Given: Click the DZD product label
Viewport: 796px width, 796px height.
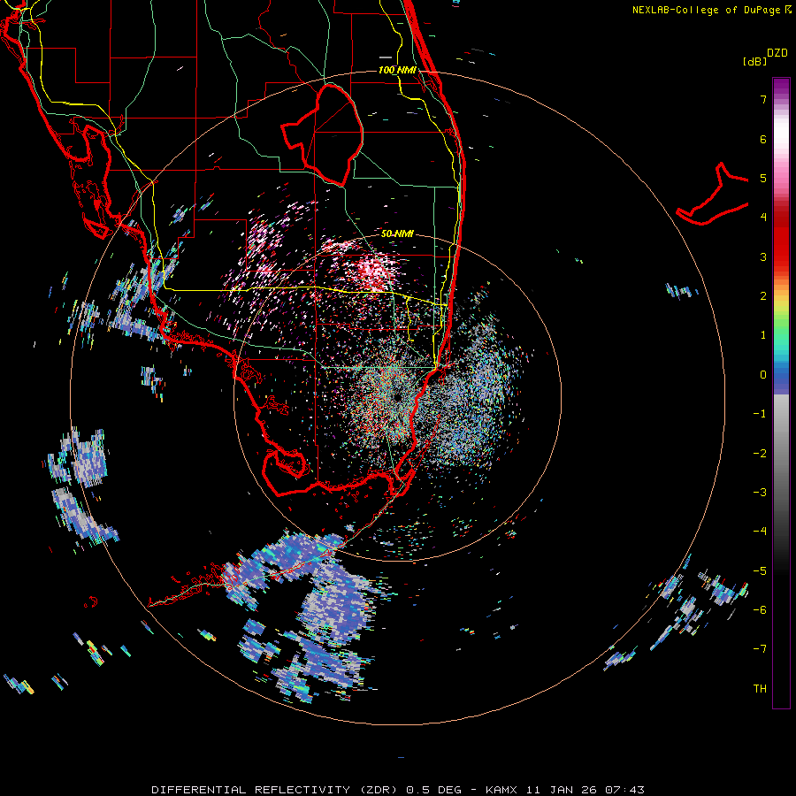Looking at the screenshot, I should [x=777, y=53].
